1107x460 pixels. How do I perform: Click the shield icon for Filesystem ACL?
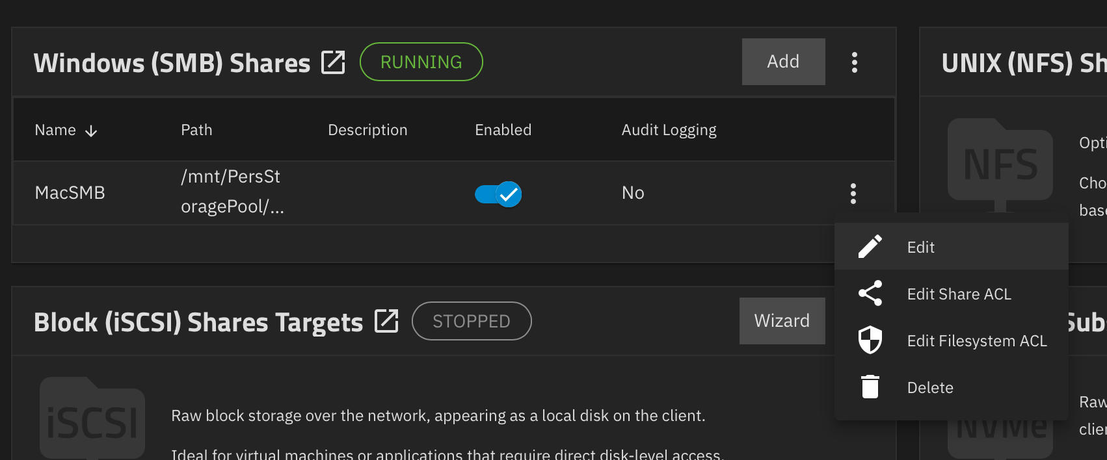click(870, 340)
